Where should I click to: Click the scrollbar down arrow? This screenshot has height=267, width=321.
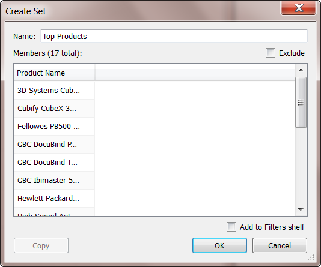(x=301, y=209)
